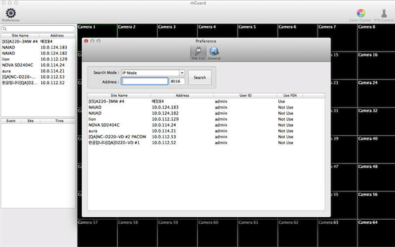This screenshot has height=247, width=395.
Task: Select aura site in left sidebar list
Action: tap(38, 71)
